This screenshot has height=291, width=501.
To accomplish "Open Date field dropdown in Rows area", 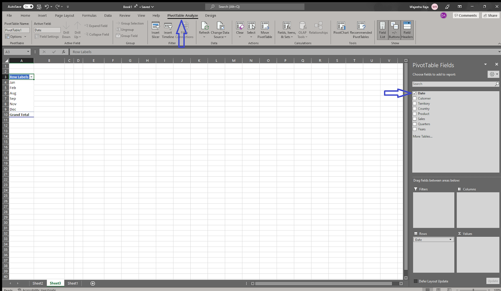I will (450, 240).
